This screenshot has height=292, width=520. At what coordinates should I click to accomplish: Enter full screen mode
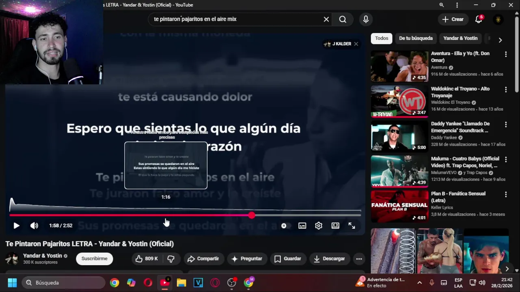(x=352, y=225)
